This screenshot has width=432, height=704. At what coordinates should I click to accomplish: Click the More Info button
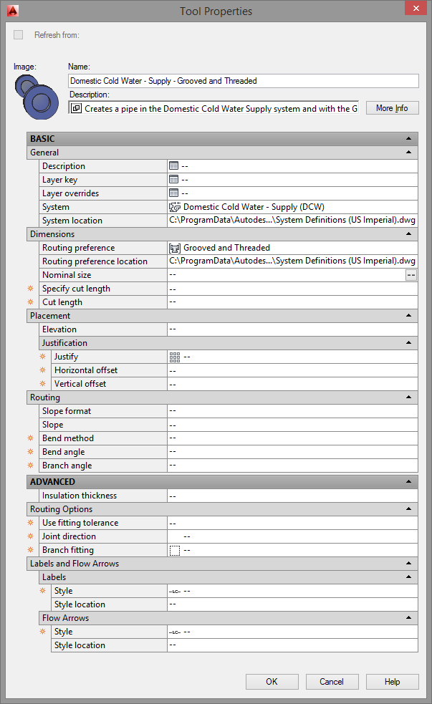392,107
